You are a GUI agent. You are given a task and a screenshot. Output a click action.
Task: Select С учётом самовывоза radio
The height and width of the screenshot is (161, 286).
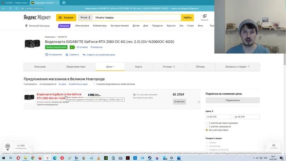point(207,127)
